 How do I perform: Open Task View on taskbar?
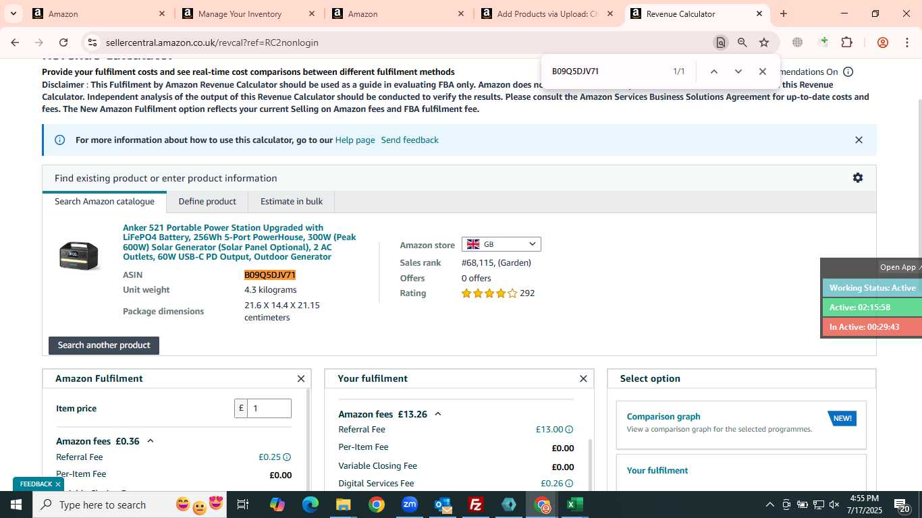tap(243, 505)
